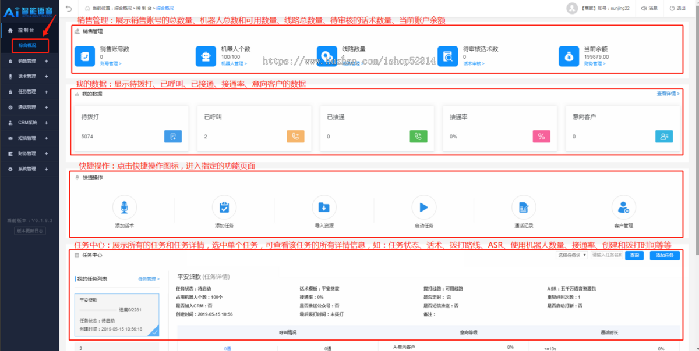Click the task name search input
Screen dimensions: 699x351
[606, 255]
